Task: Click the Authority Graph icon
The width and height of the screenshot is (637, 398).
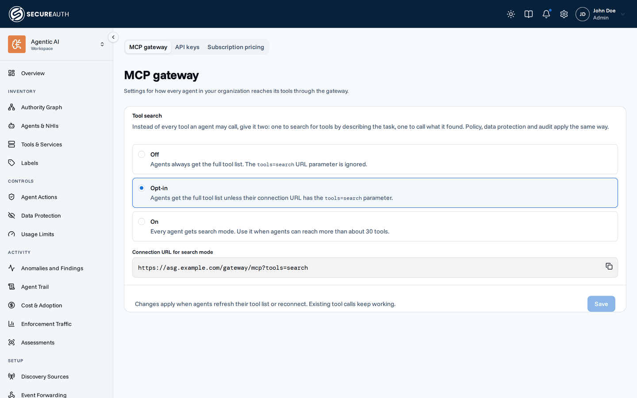Action: (x=12, y=107)
